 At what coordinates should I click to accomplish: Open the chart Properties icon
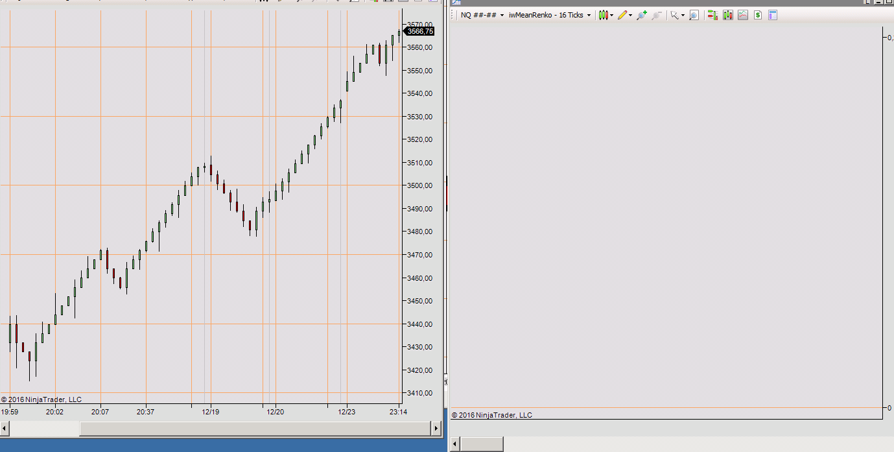click(773, 15)
